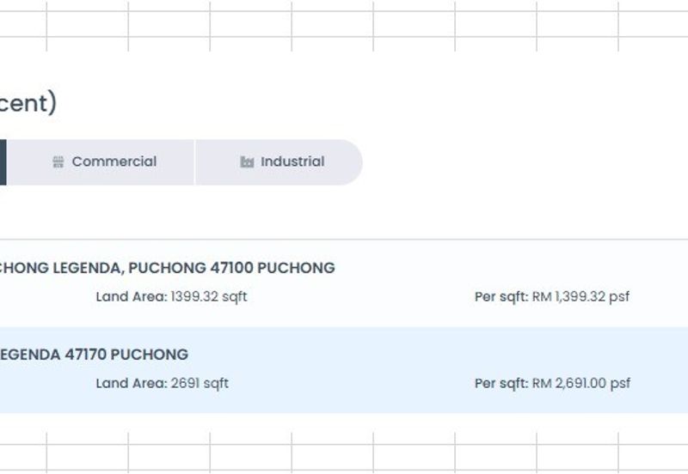Click the building icon on the Commercial tab
Image resolution: width=688 pixels, height=474 pixels.
[x=58, y=162]
